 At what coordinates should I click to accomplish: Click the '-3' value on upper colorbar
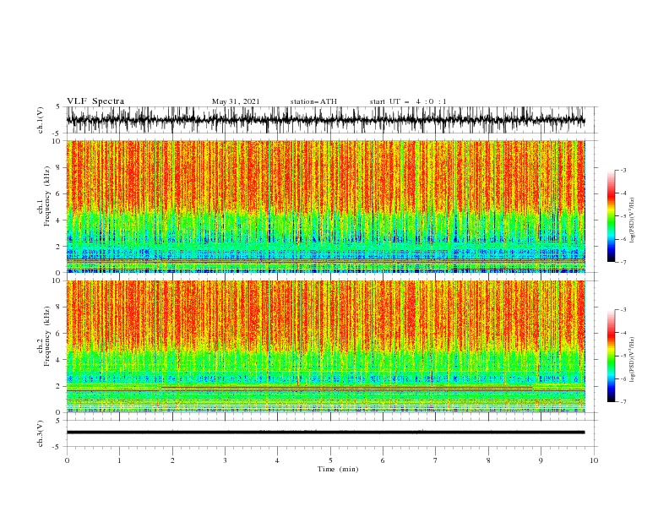pyautogui.click(x=623, y=170)
